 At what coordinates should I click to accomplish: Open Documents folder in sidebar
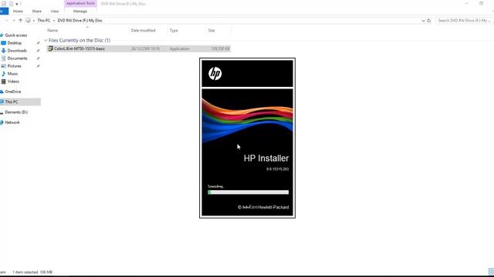click(17, 58)
